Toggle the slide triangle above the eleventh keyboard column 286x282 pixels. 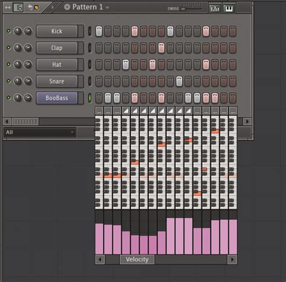click(x=188, y=111)
